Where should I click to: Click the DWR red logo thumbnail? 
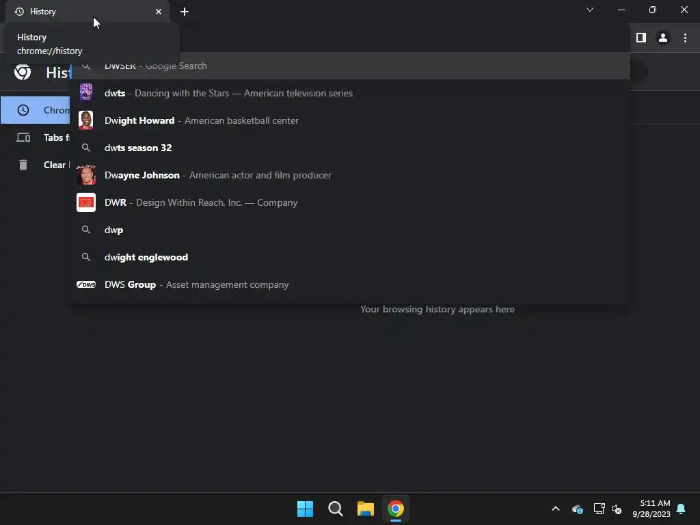click(x=85, y=202)
